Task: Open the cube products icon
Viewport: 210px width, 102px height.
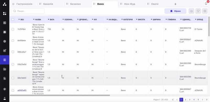Action: coord(4,32)
